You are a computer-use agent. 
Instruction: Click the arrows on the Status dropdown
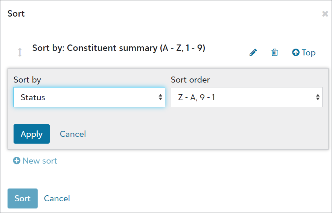(160, 97)
